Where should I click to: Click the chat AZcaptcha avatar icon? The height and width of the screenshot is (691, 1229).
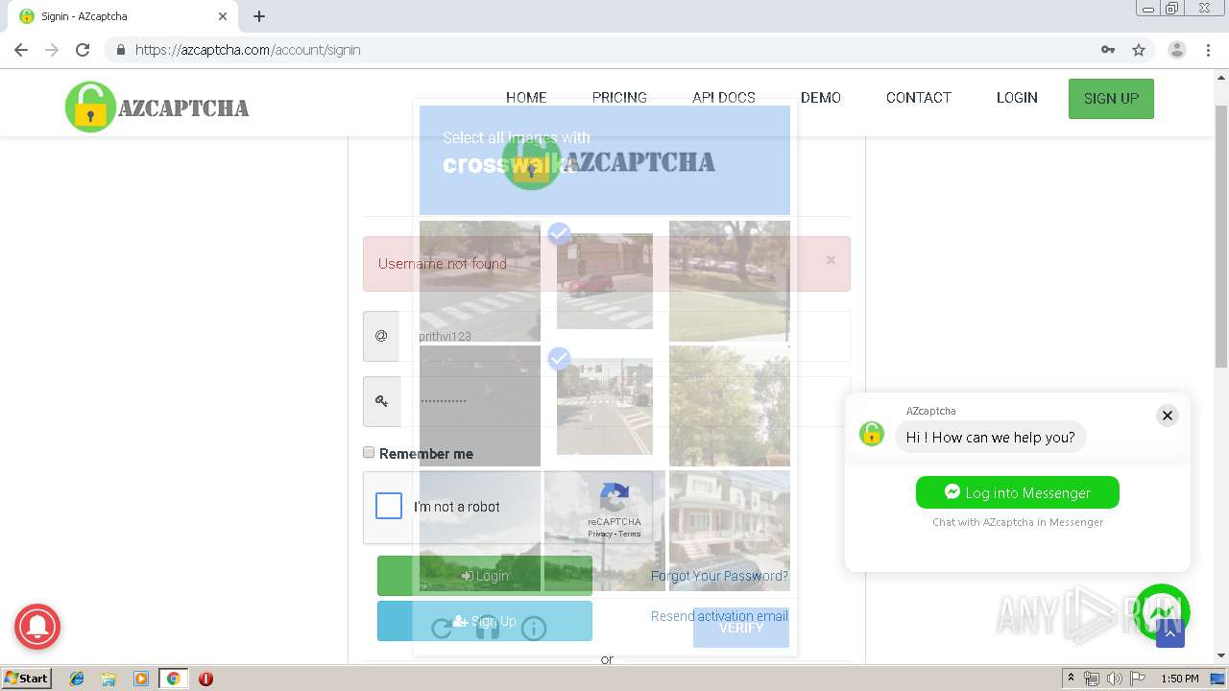[872, 434]
